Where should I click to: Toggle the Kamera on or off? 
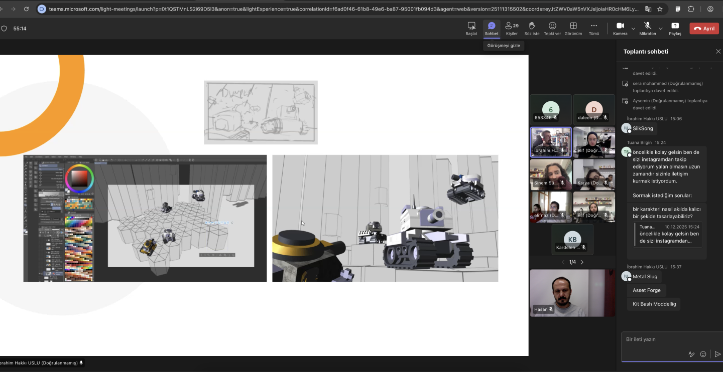point(620,28)
